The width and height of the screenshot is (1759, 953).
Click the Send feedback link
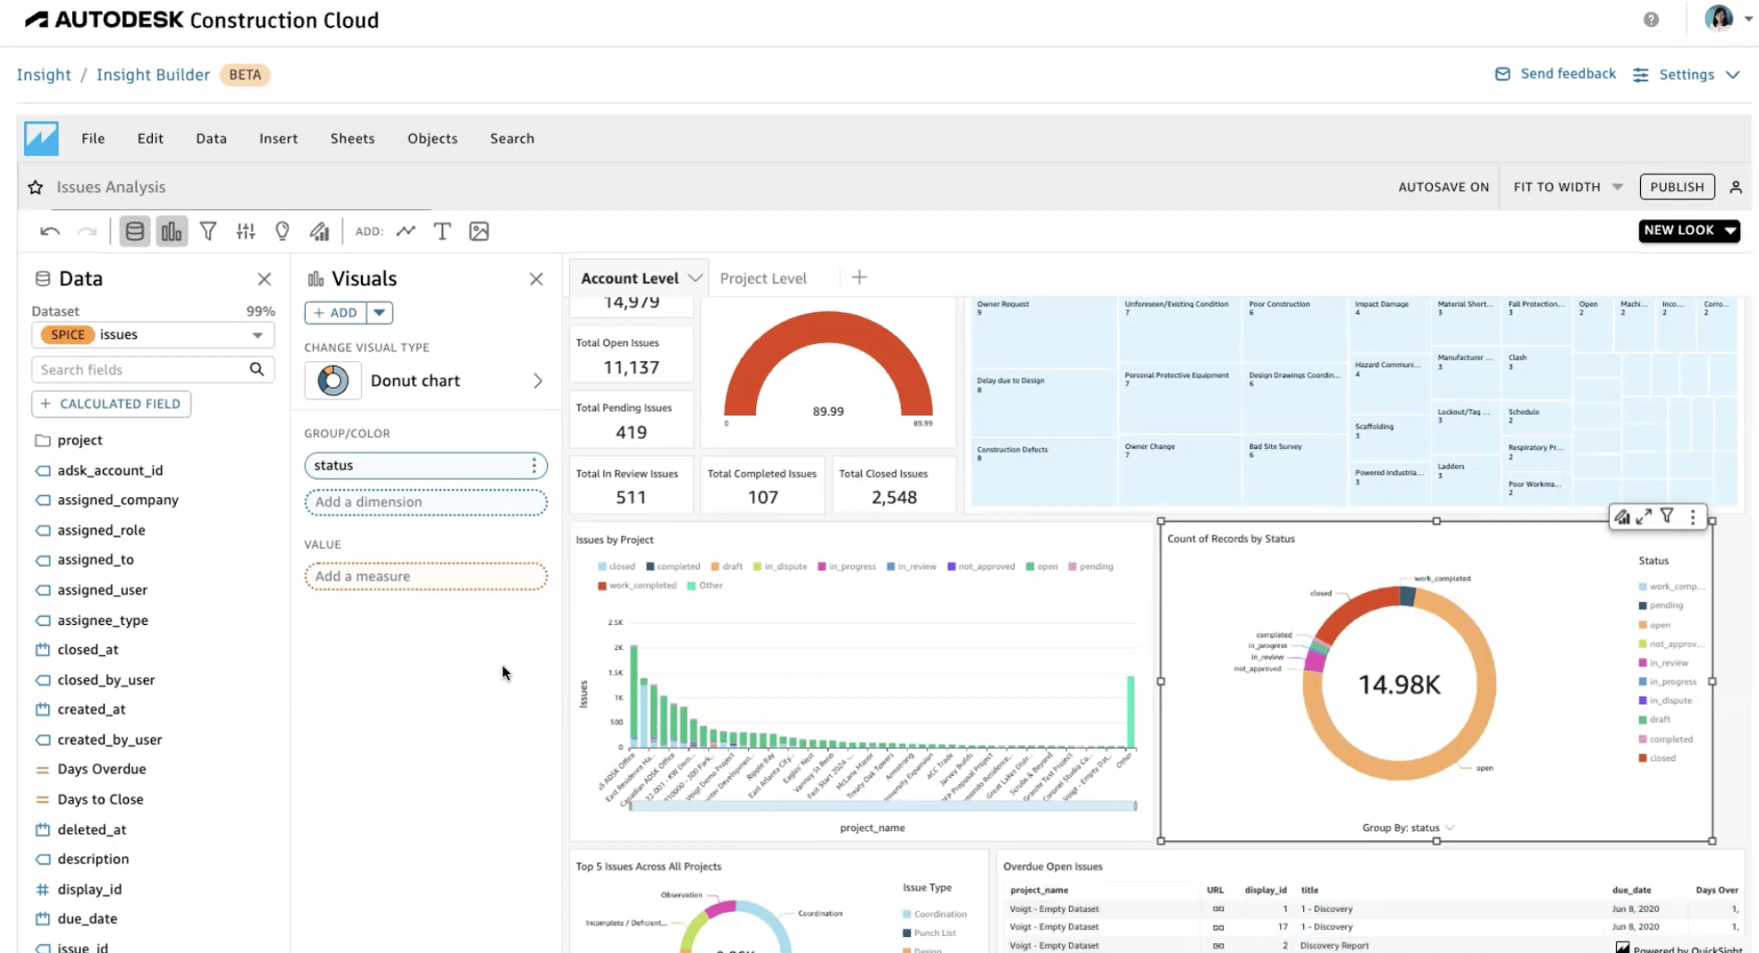click(x=1555, y=74)
